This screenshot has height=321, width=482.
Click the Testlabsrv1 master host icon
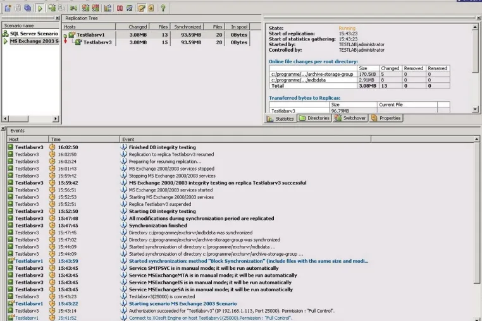pyautogui.click(x=72, y=35)
